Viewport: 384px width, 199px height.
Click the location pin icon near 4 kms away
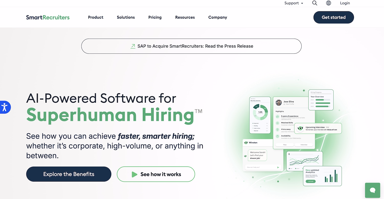278,130
